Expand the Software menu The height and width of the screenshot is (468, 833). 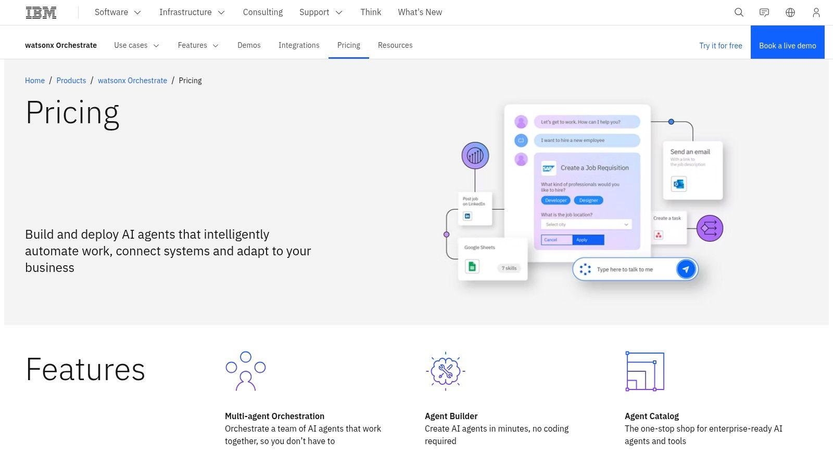(x=118, y=12)
